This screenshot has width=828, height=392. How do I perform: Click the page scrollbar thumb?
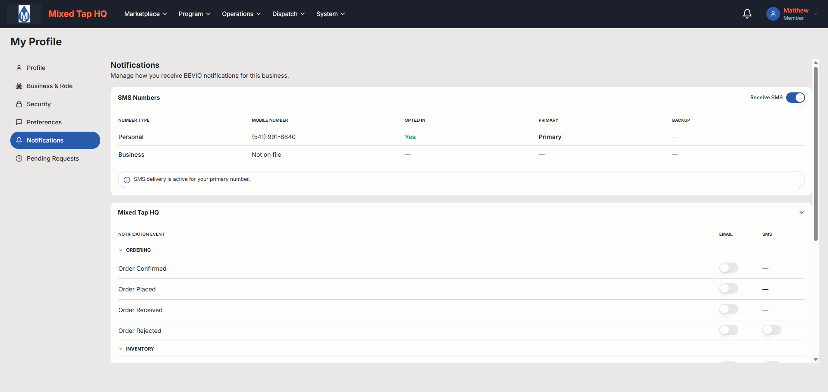coord(815,153)
